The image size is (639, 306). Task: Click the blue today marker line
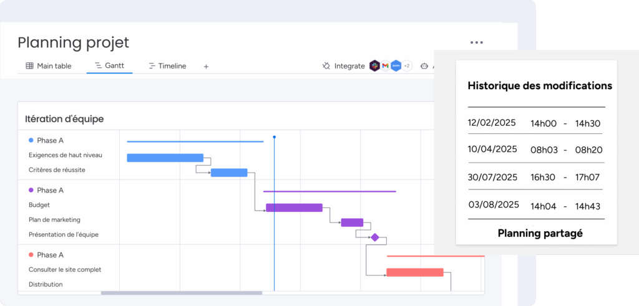tap(275, 214)
